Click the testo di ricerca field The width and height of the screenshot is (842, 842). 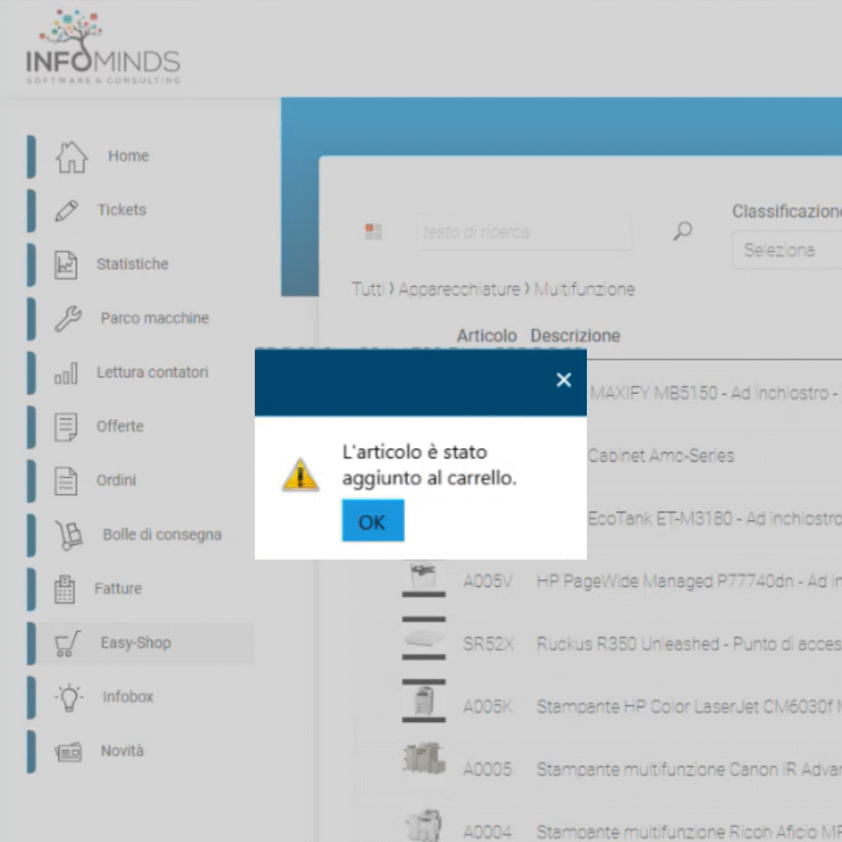point(524,231)
